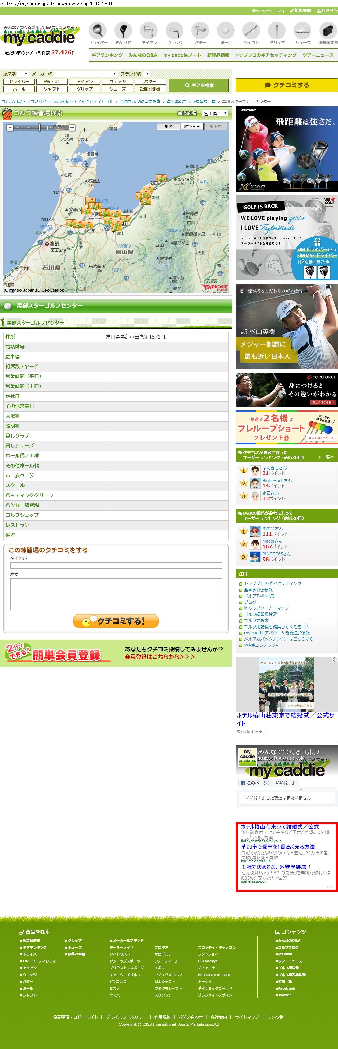The height and width of the screenshot is (1049, 338).
Task: Click the 新規登録 link
Action: click(x=300, y=11)
